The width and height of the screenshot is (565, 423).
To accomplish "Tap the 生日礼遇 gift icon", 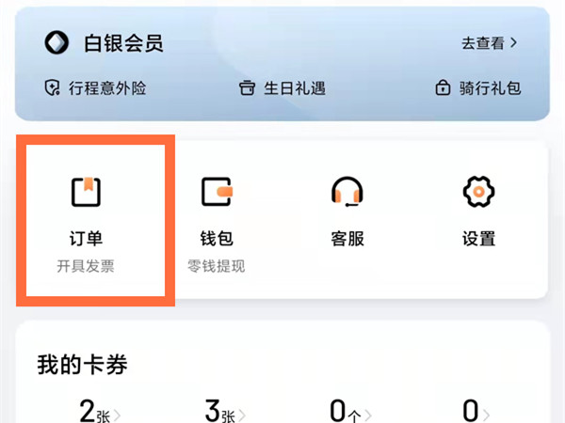I will (x=247, y=87).
